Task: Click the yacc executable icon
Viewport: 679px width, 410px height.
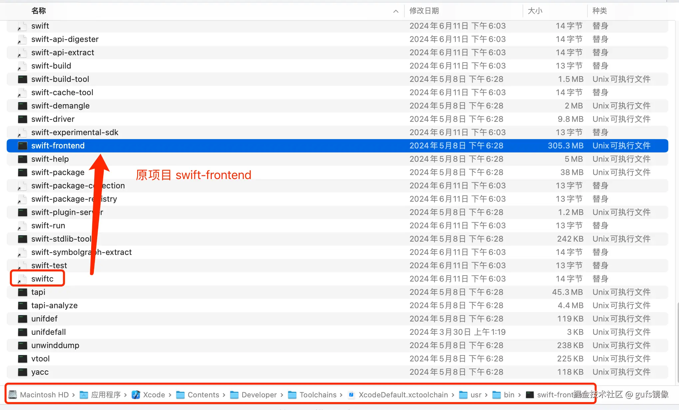Action: click(x=22, y=372)
